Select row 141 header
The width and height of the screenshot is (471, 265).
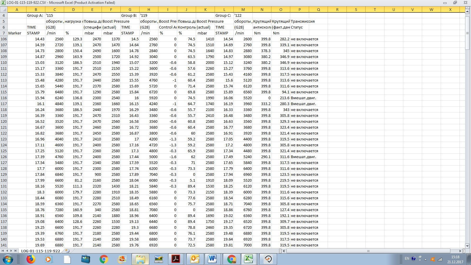pyautogui.click(x=4, y=245)
